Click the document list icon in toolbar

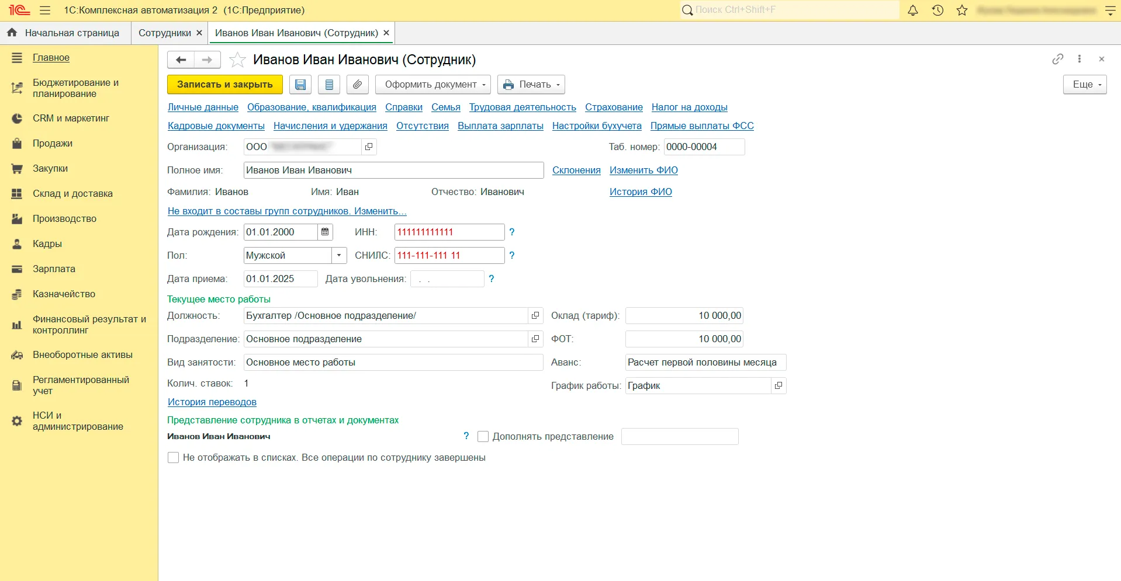(x=329, y=85)
